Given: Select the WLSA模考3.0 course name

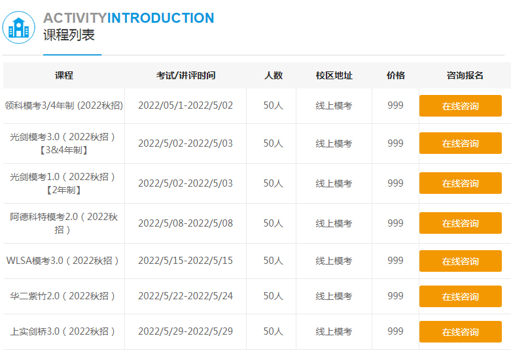Looking at the screenshot, I should tap(63, 261).
